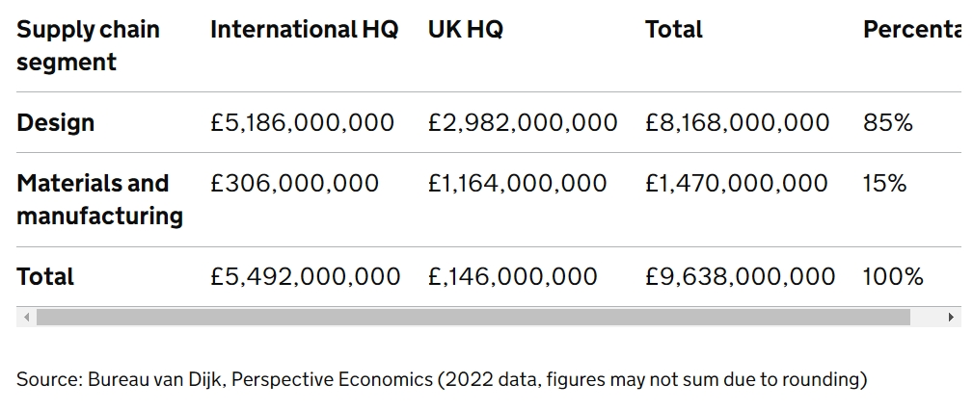Click the £8,168,000,000 total cell
The width and height of the screenshot is (973, 409).
(738, 122)
